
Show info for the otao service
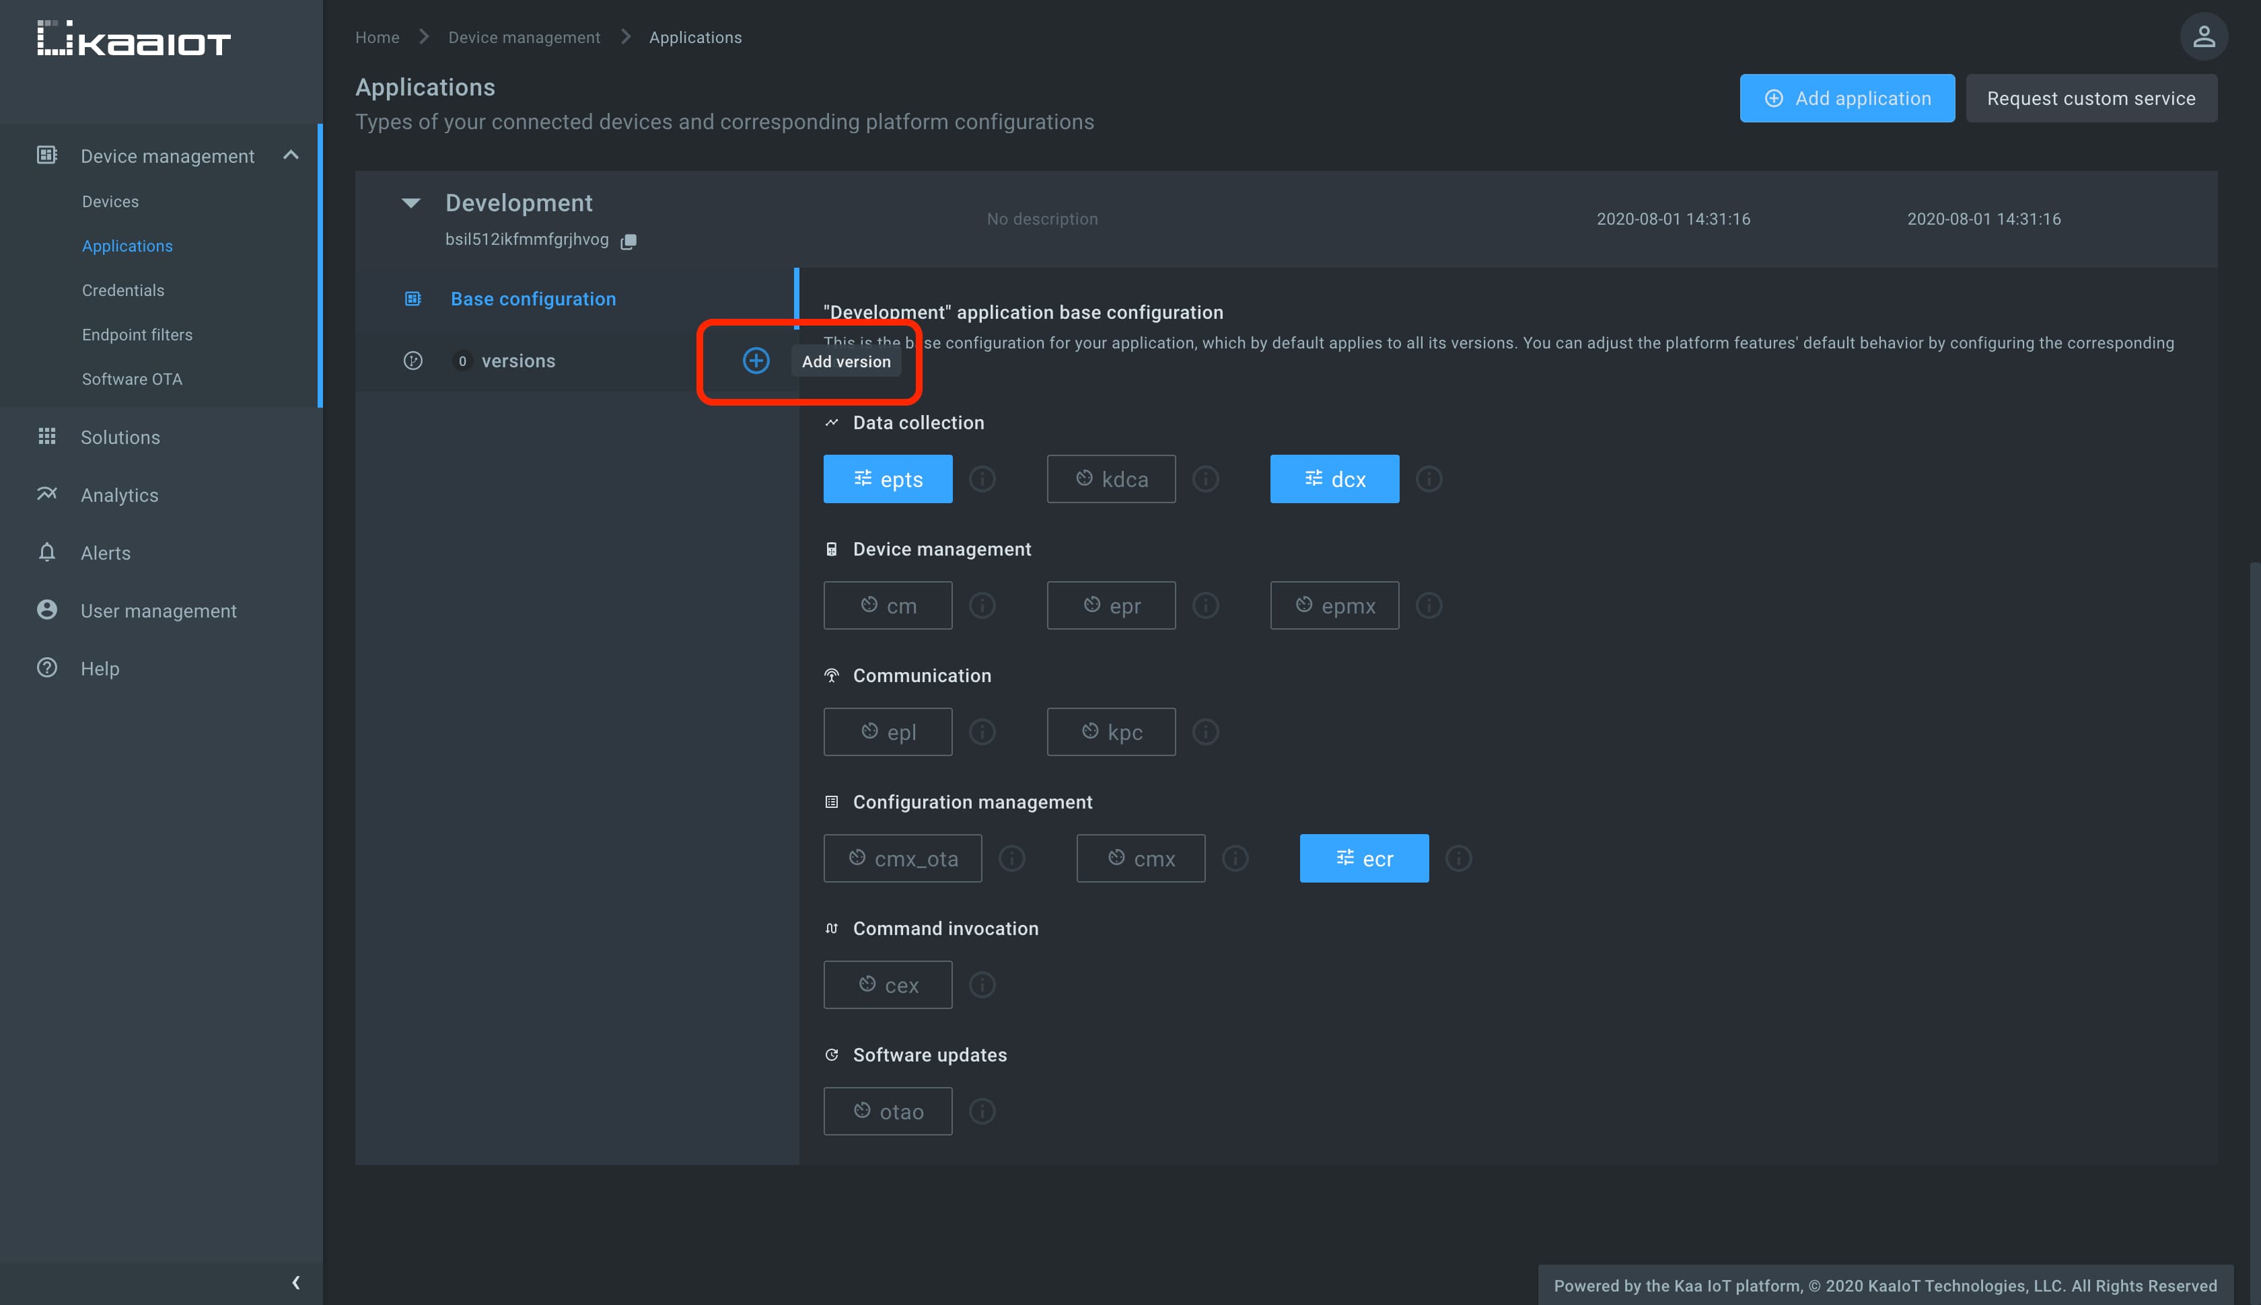pyautogui.click(x=982, y=1111)
